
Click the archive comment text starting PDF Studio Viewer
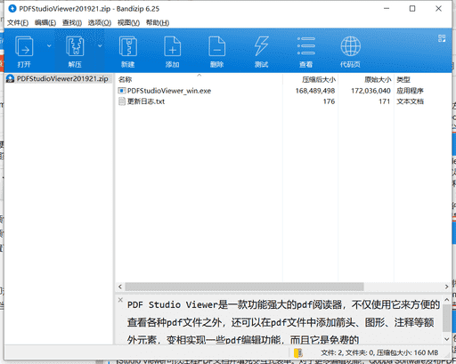point(283,322)
